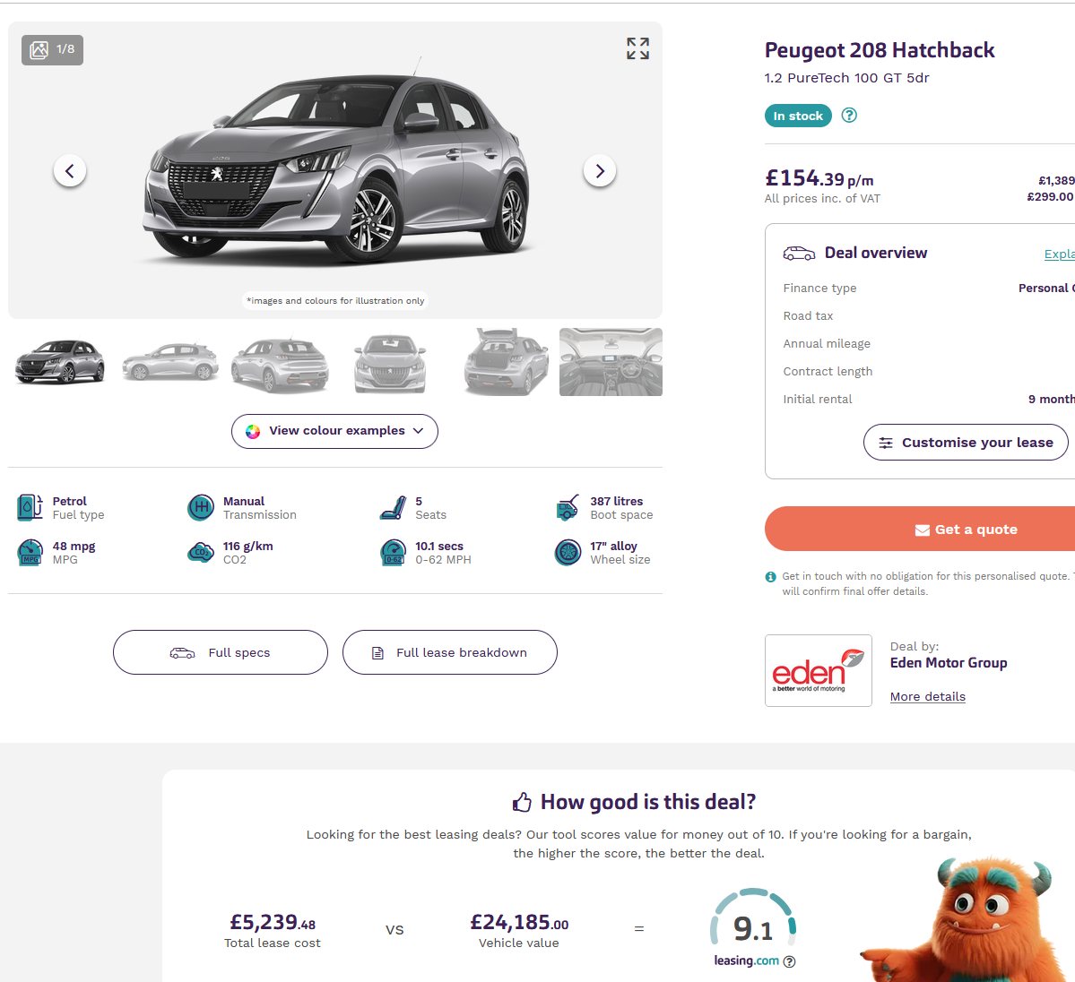Click the Eden Motor Group logo
The width and height of the screenshot is (1075, 982).
point(818,670)
